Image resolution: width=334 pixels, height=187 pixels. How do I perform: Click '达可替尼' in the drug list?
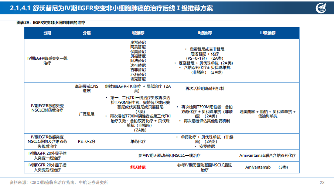138,66
